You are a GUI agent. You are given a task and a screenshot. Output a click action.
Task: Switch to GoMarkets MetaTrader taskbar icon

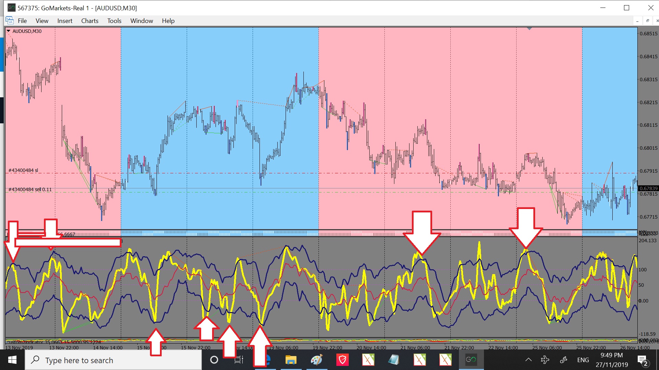[471, 360]
